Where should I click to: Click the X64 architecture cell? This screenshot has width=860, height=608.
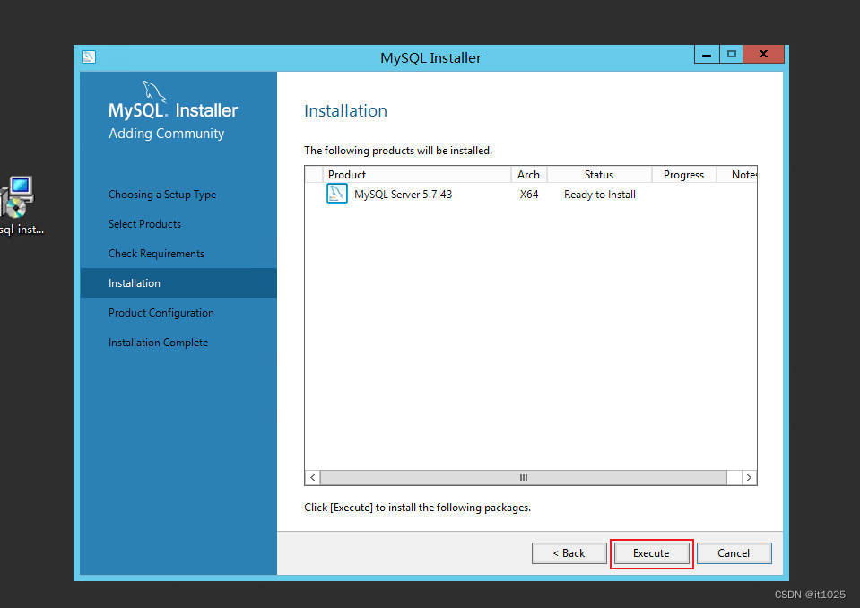pyautogui.click(x=529, y=195)
